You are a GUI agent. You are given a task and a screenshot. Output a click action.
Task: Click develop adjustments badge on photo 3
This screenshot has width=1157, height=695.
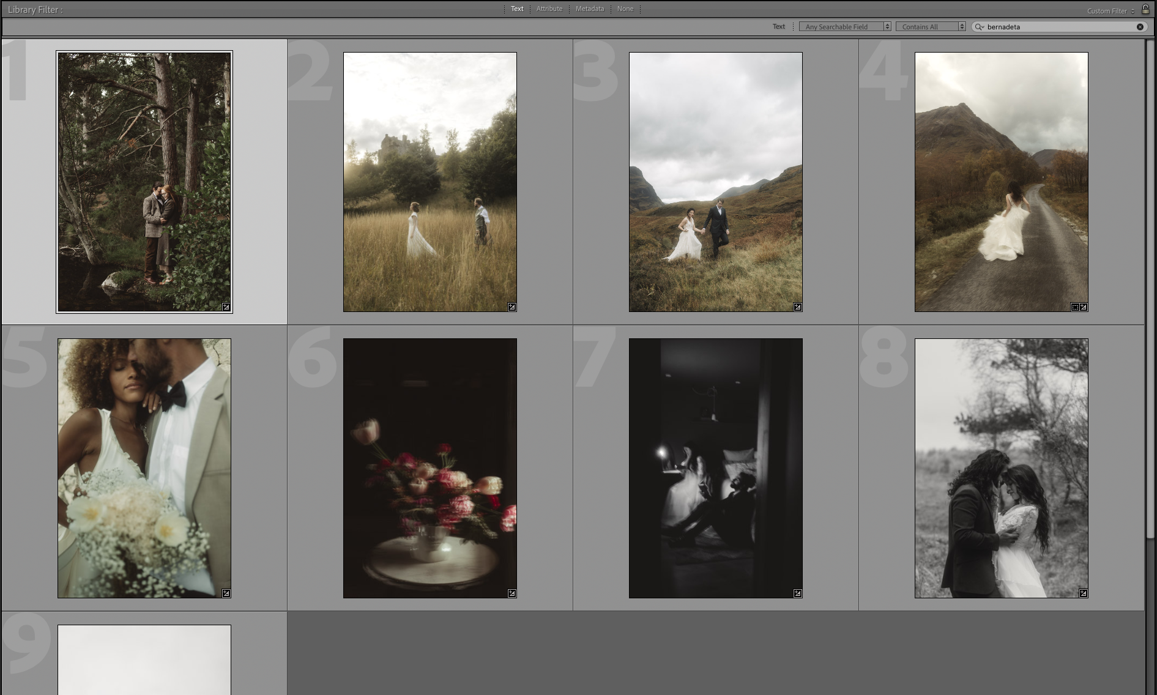[x=798, y=307]
